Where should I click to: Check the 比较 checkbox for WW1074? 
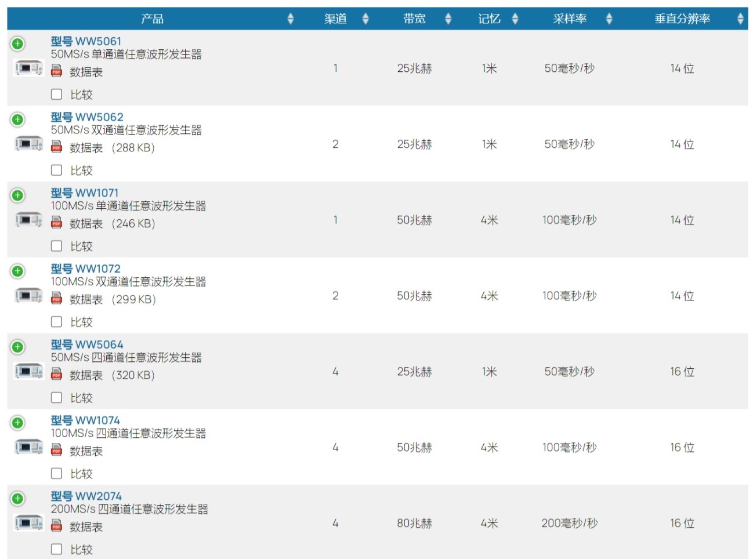click(x=56, y=473)
